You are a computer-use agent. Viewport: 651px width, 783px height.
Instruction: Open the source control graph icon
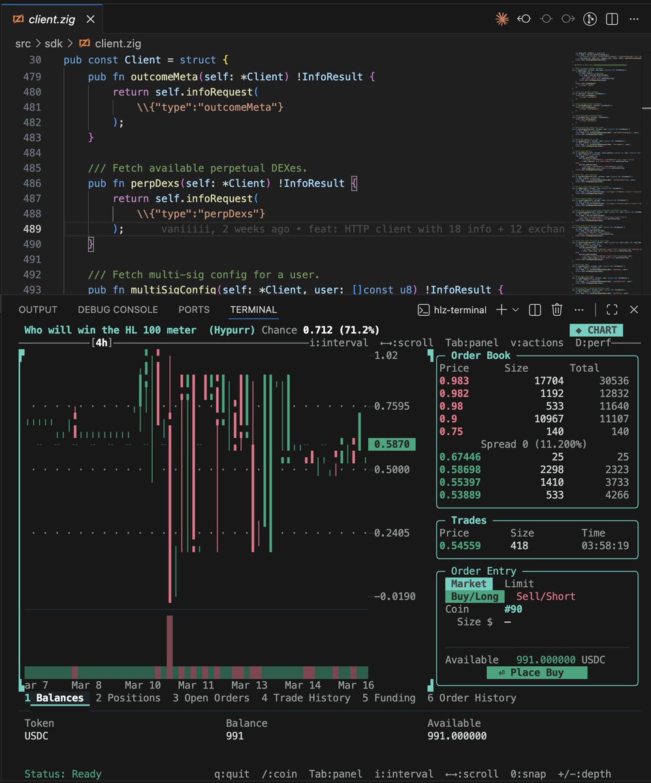click(x=590, y=19)
